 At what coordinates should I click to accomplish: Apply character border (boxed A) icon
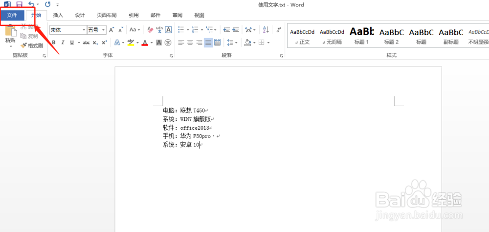(168, 30)
